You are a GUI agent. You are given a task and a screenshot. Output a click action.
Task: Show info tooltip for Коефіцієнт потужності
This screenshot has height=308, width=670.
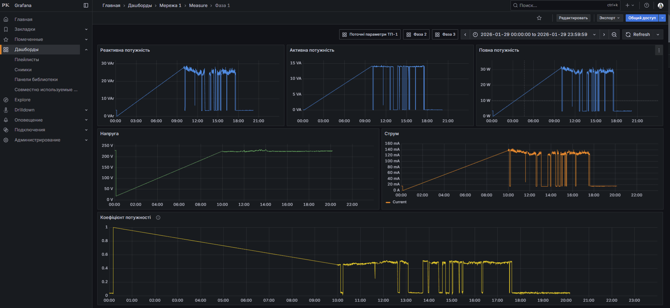click(x=158, y=218)
